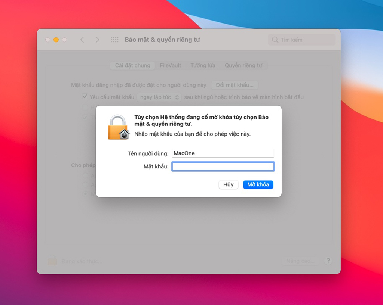Click the magnifying glass search icon

pos(275,40)
